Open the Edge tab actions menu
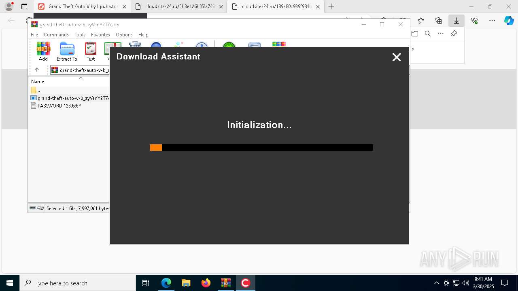This screenshot has height=291, width=518. 24,6
